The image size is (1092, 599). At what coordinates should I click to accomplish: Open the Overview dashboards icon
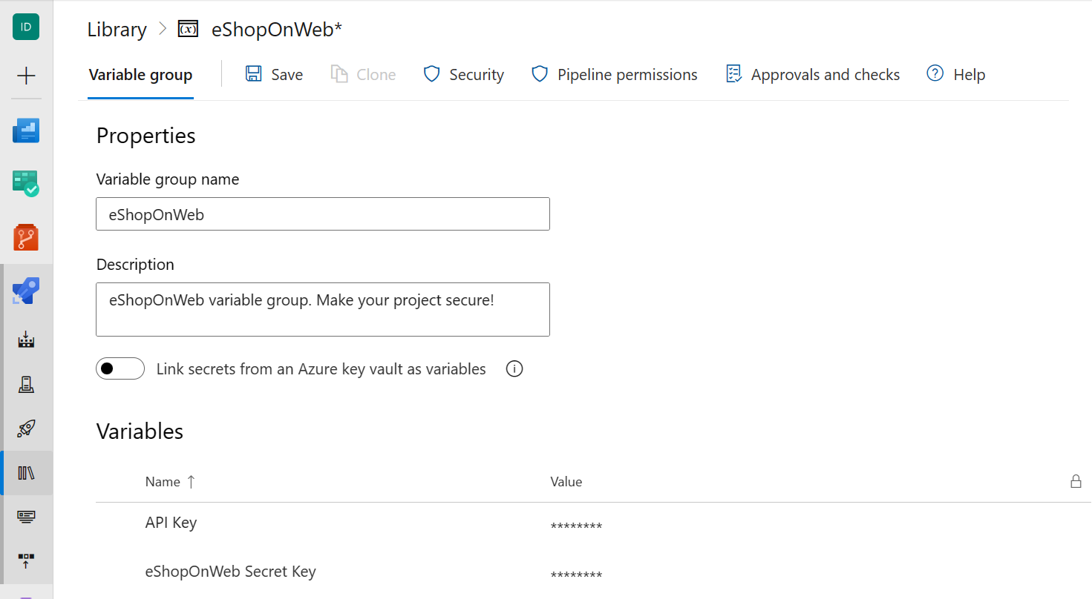26,130
